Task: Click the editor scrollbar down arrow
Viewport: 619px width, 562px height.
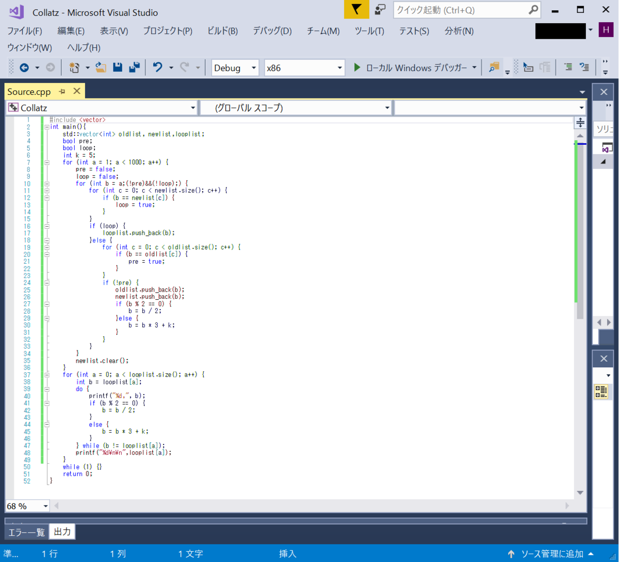Action: [x=580, y=492]
